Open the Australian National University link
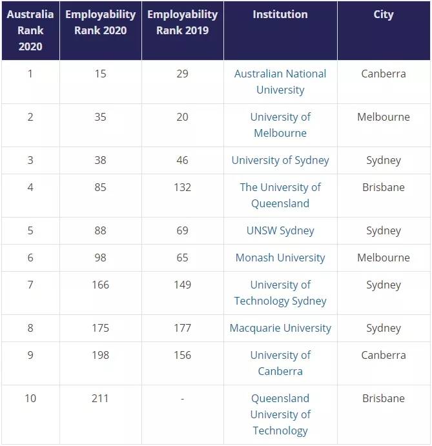The width and height of the screenshot is (432, 446). point(280,81)
